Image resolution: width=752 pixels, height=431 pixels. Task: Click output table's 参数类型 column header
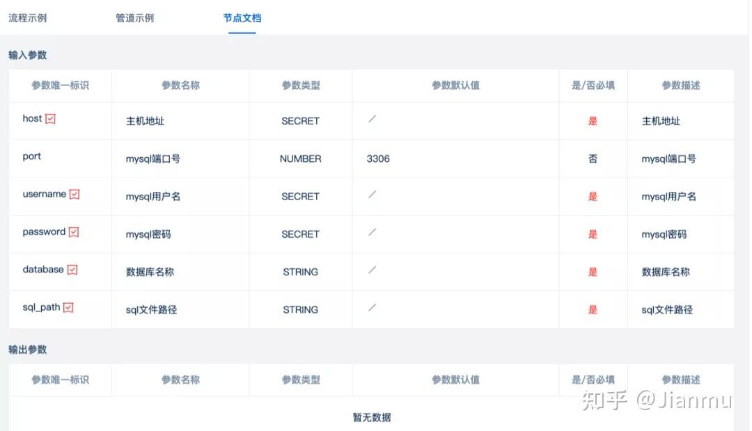point(301,380)
